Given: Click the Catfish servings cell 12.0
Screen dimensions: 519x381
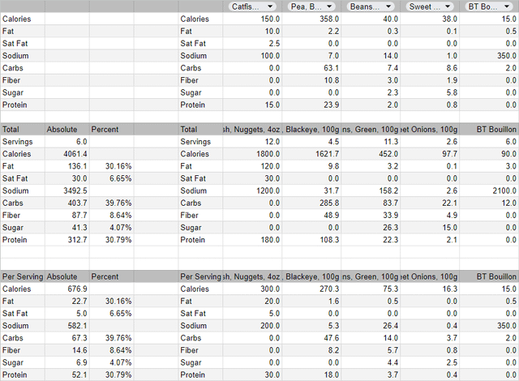Looking at the screenshot, I should [x=252, y=142].
